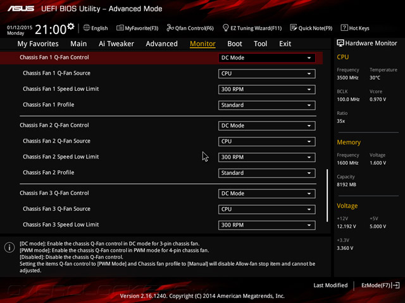
Task: Click the MyFavorite folder icon
Action: pyautogui.click(x=120, y=28)
